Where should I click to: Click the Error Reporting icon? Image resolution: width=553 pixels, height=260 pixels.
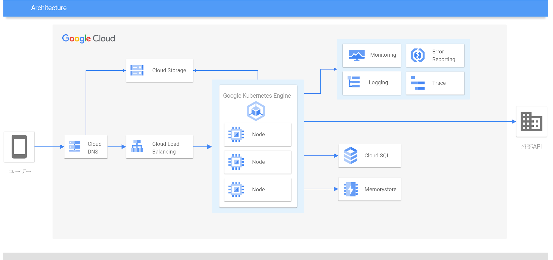(x=418, y=55)
